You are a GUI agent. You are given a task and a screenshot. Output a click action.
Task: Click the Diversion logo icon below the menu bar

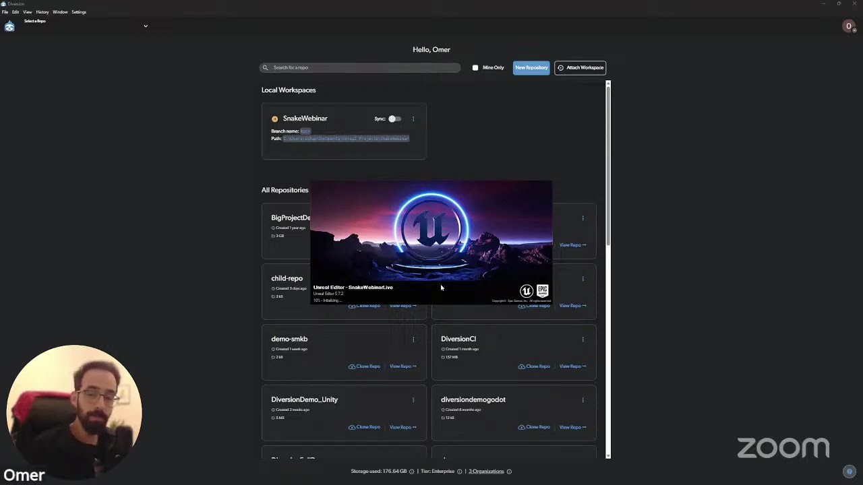(x=9, y=26)
